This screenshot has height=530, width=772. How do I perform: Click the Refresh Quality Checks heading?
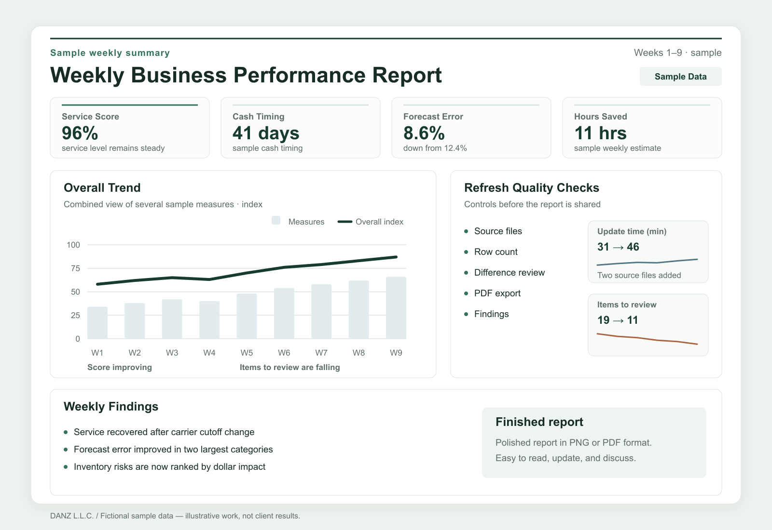point(532,188)
